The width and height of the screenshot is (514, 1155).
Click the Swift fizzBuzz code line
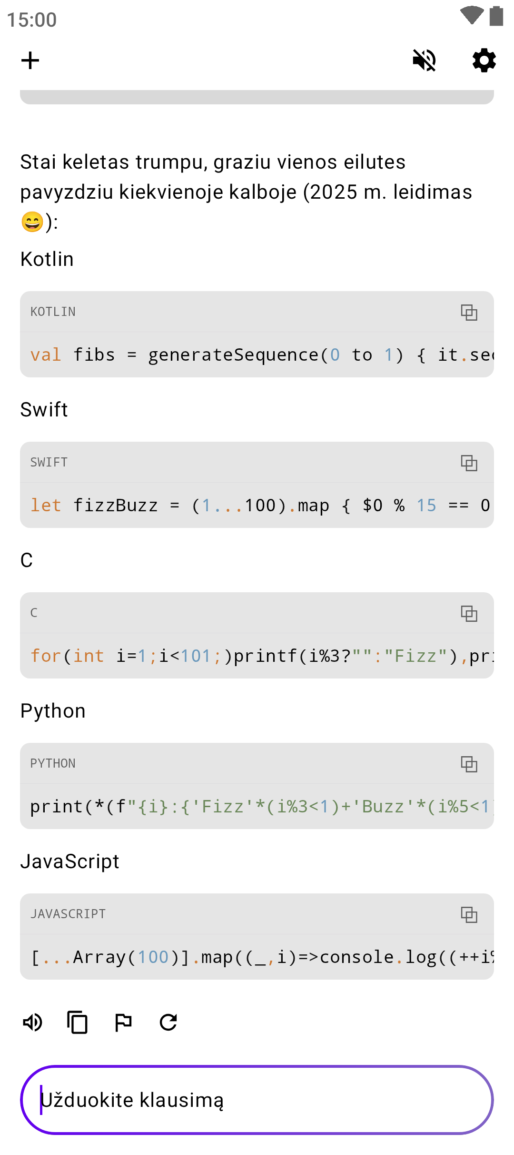(257, 506)
